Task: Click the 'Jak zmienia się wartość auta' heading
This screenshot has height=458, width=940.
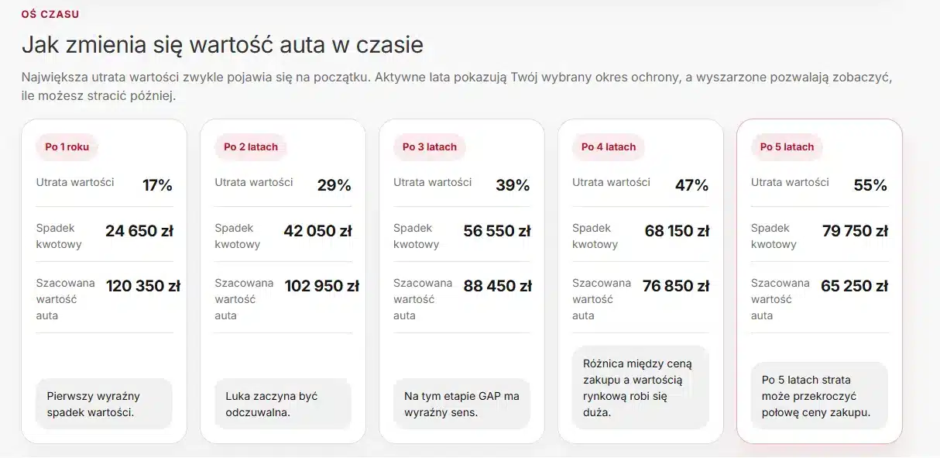Action: coord(222,44)
